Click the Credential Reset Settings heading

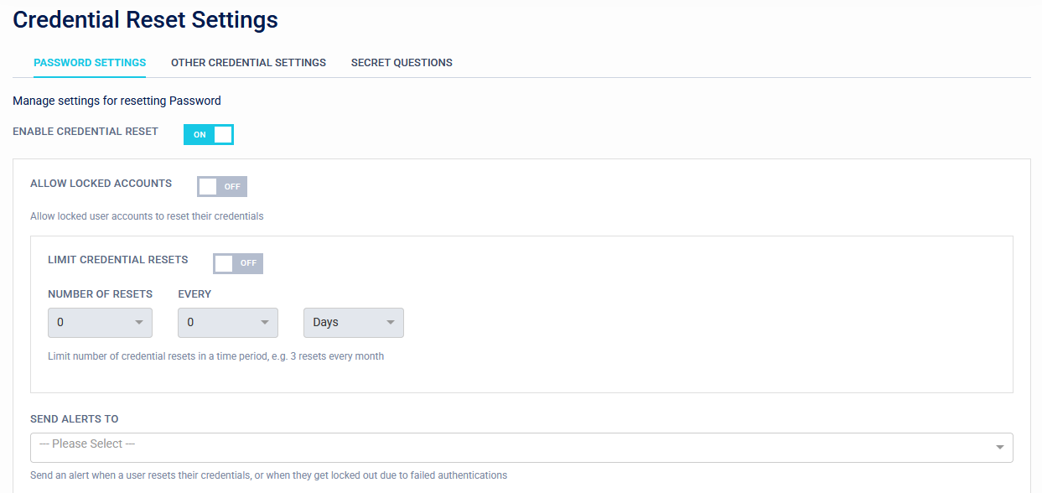point(145,19)
